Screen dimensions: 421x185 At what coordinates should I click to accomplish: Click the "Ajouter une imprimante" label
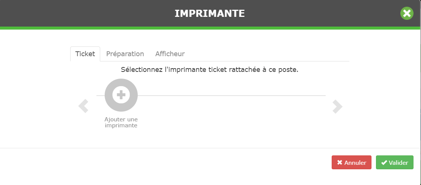121,122
